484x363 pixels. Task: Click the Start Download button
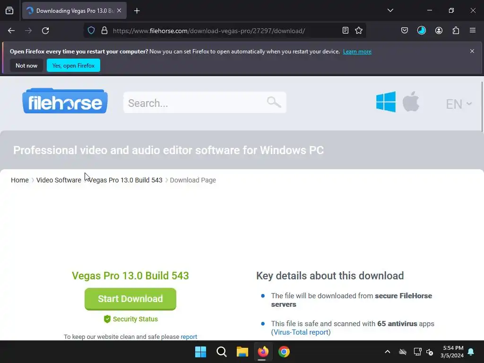(130, 299)
